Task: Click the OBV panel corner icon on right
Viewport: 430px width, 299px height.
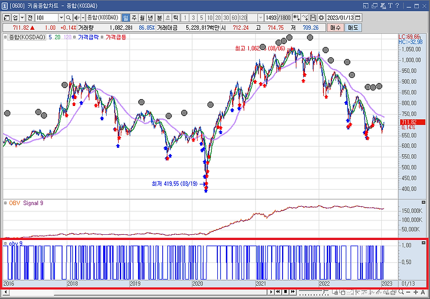Action: coord(423,203)
